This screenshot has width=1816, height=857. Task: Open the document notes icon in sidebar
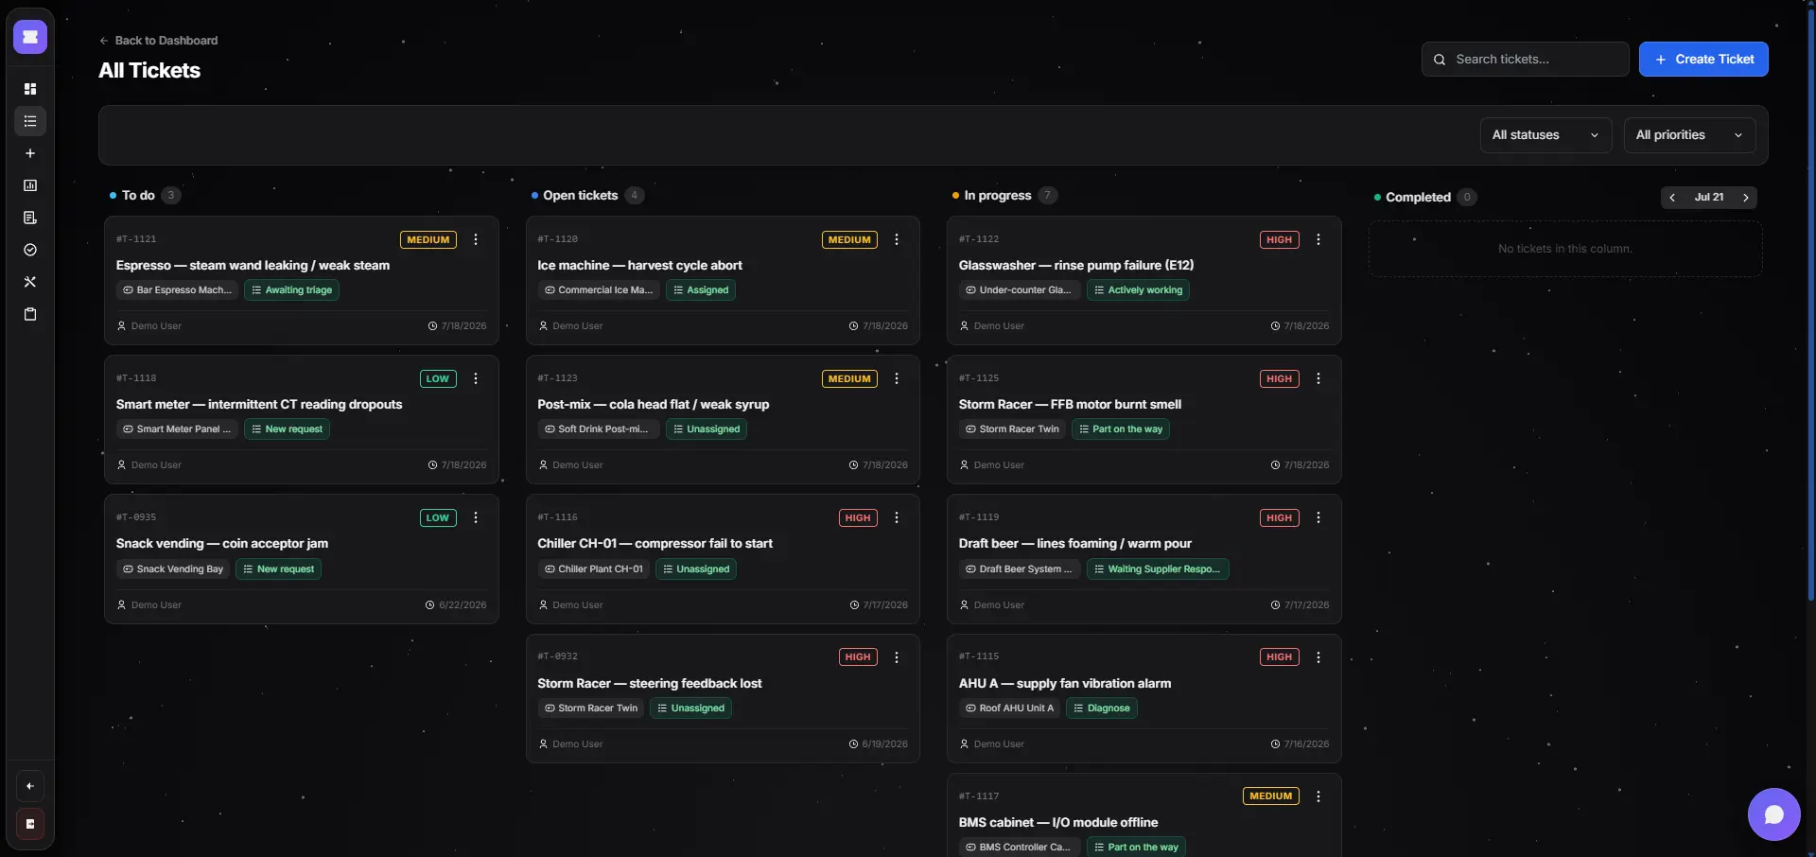pos(30,218)
